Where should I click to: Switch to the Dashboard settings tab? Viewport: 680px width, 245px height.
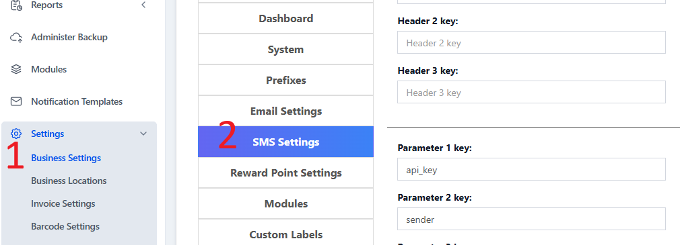[x=285, y=19]
